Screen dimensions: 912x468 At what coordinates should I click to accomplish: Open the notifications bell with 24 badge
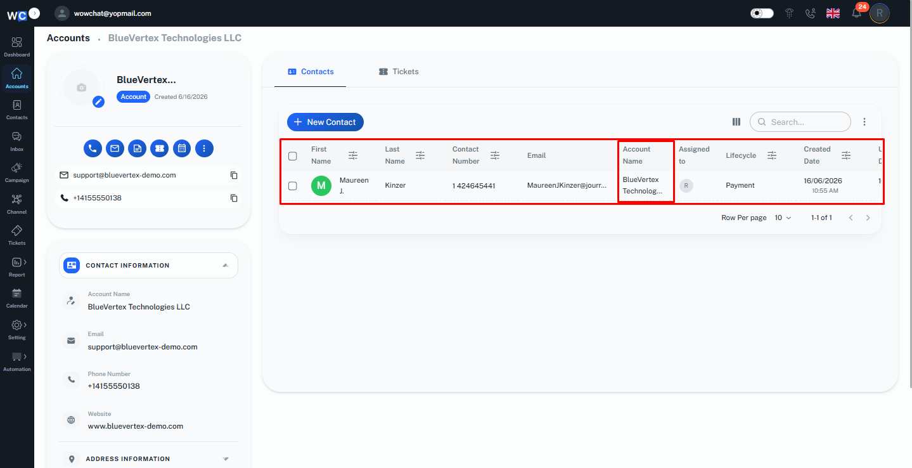coord(856,13)
